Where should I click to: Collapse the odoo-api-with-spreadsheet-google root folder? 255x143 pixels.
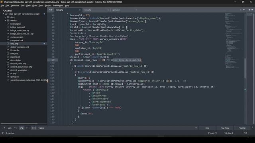click(x=3, y=14)
